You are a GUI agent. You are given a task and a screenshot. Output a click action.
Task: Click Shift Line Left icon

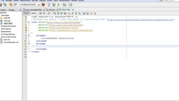(x=84, y=13)
